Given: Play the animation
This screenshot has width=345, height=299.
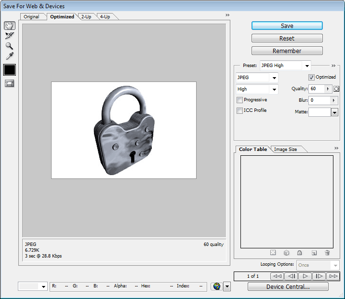Looking at the screenshot, I should click(305, 276).
